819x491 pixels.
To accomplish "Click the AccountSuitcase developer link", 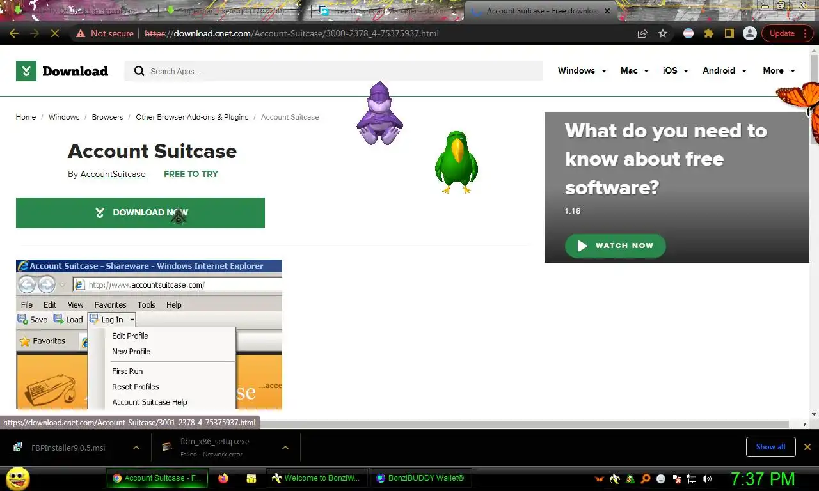I will 113,174.
